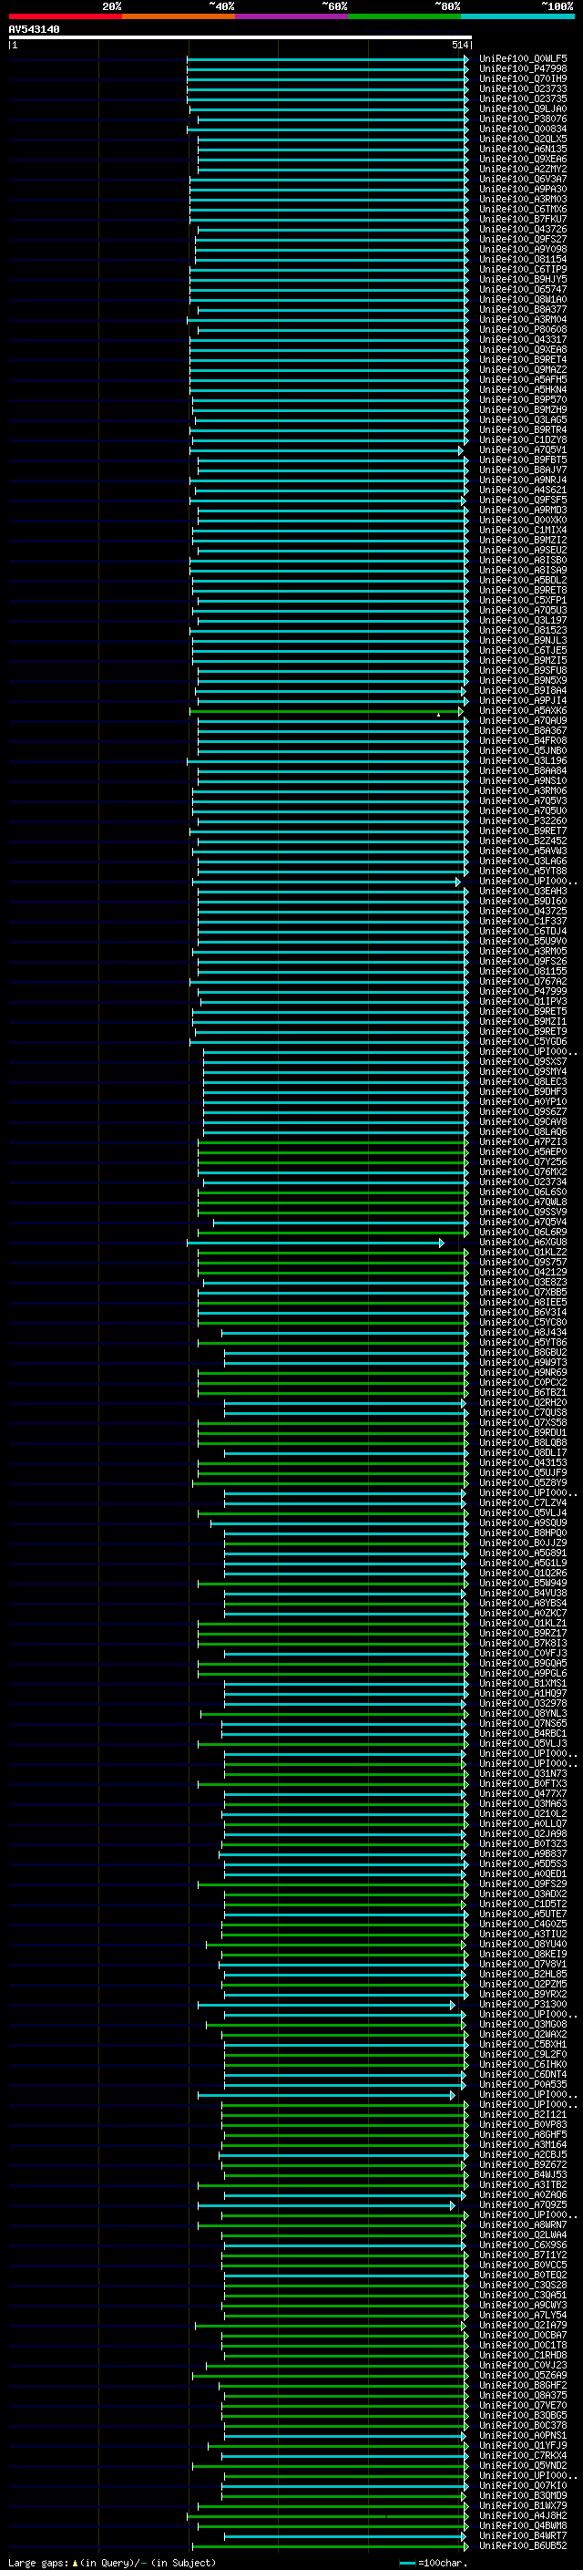The height and width of the screenshot is (2570, 583).
Task: Click the orange ~40% identity legend bar
Action: [x=179, y=16]
